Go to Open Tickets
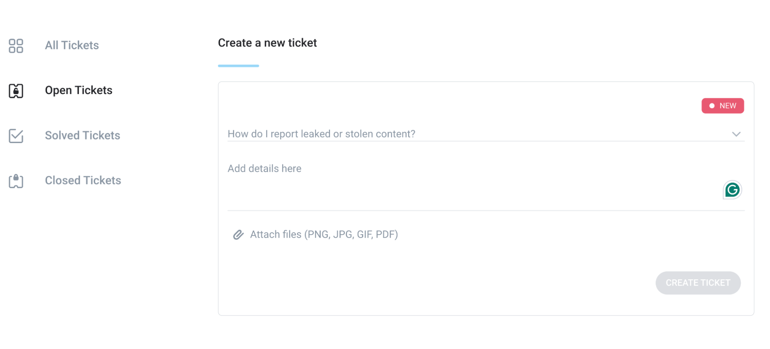770x349 pixels. click(79, 90)
